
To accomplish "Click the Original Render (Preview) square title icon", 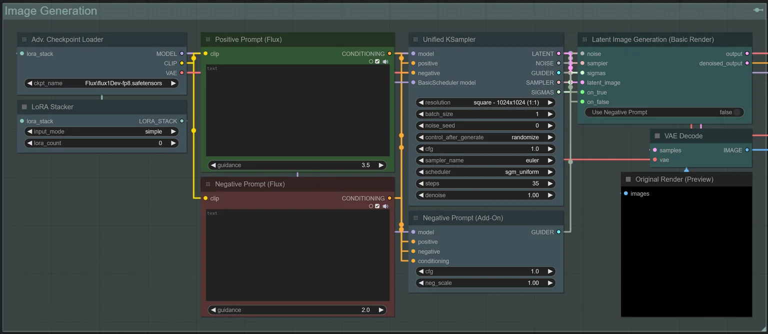I will (628, 179).
